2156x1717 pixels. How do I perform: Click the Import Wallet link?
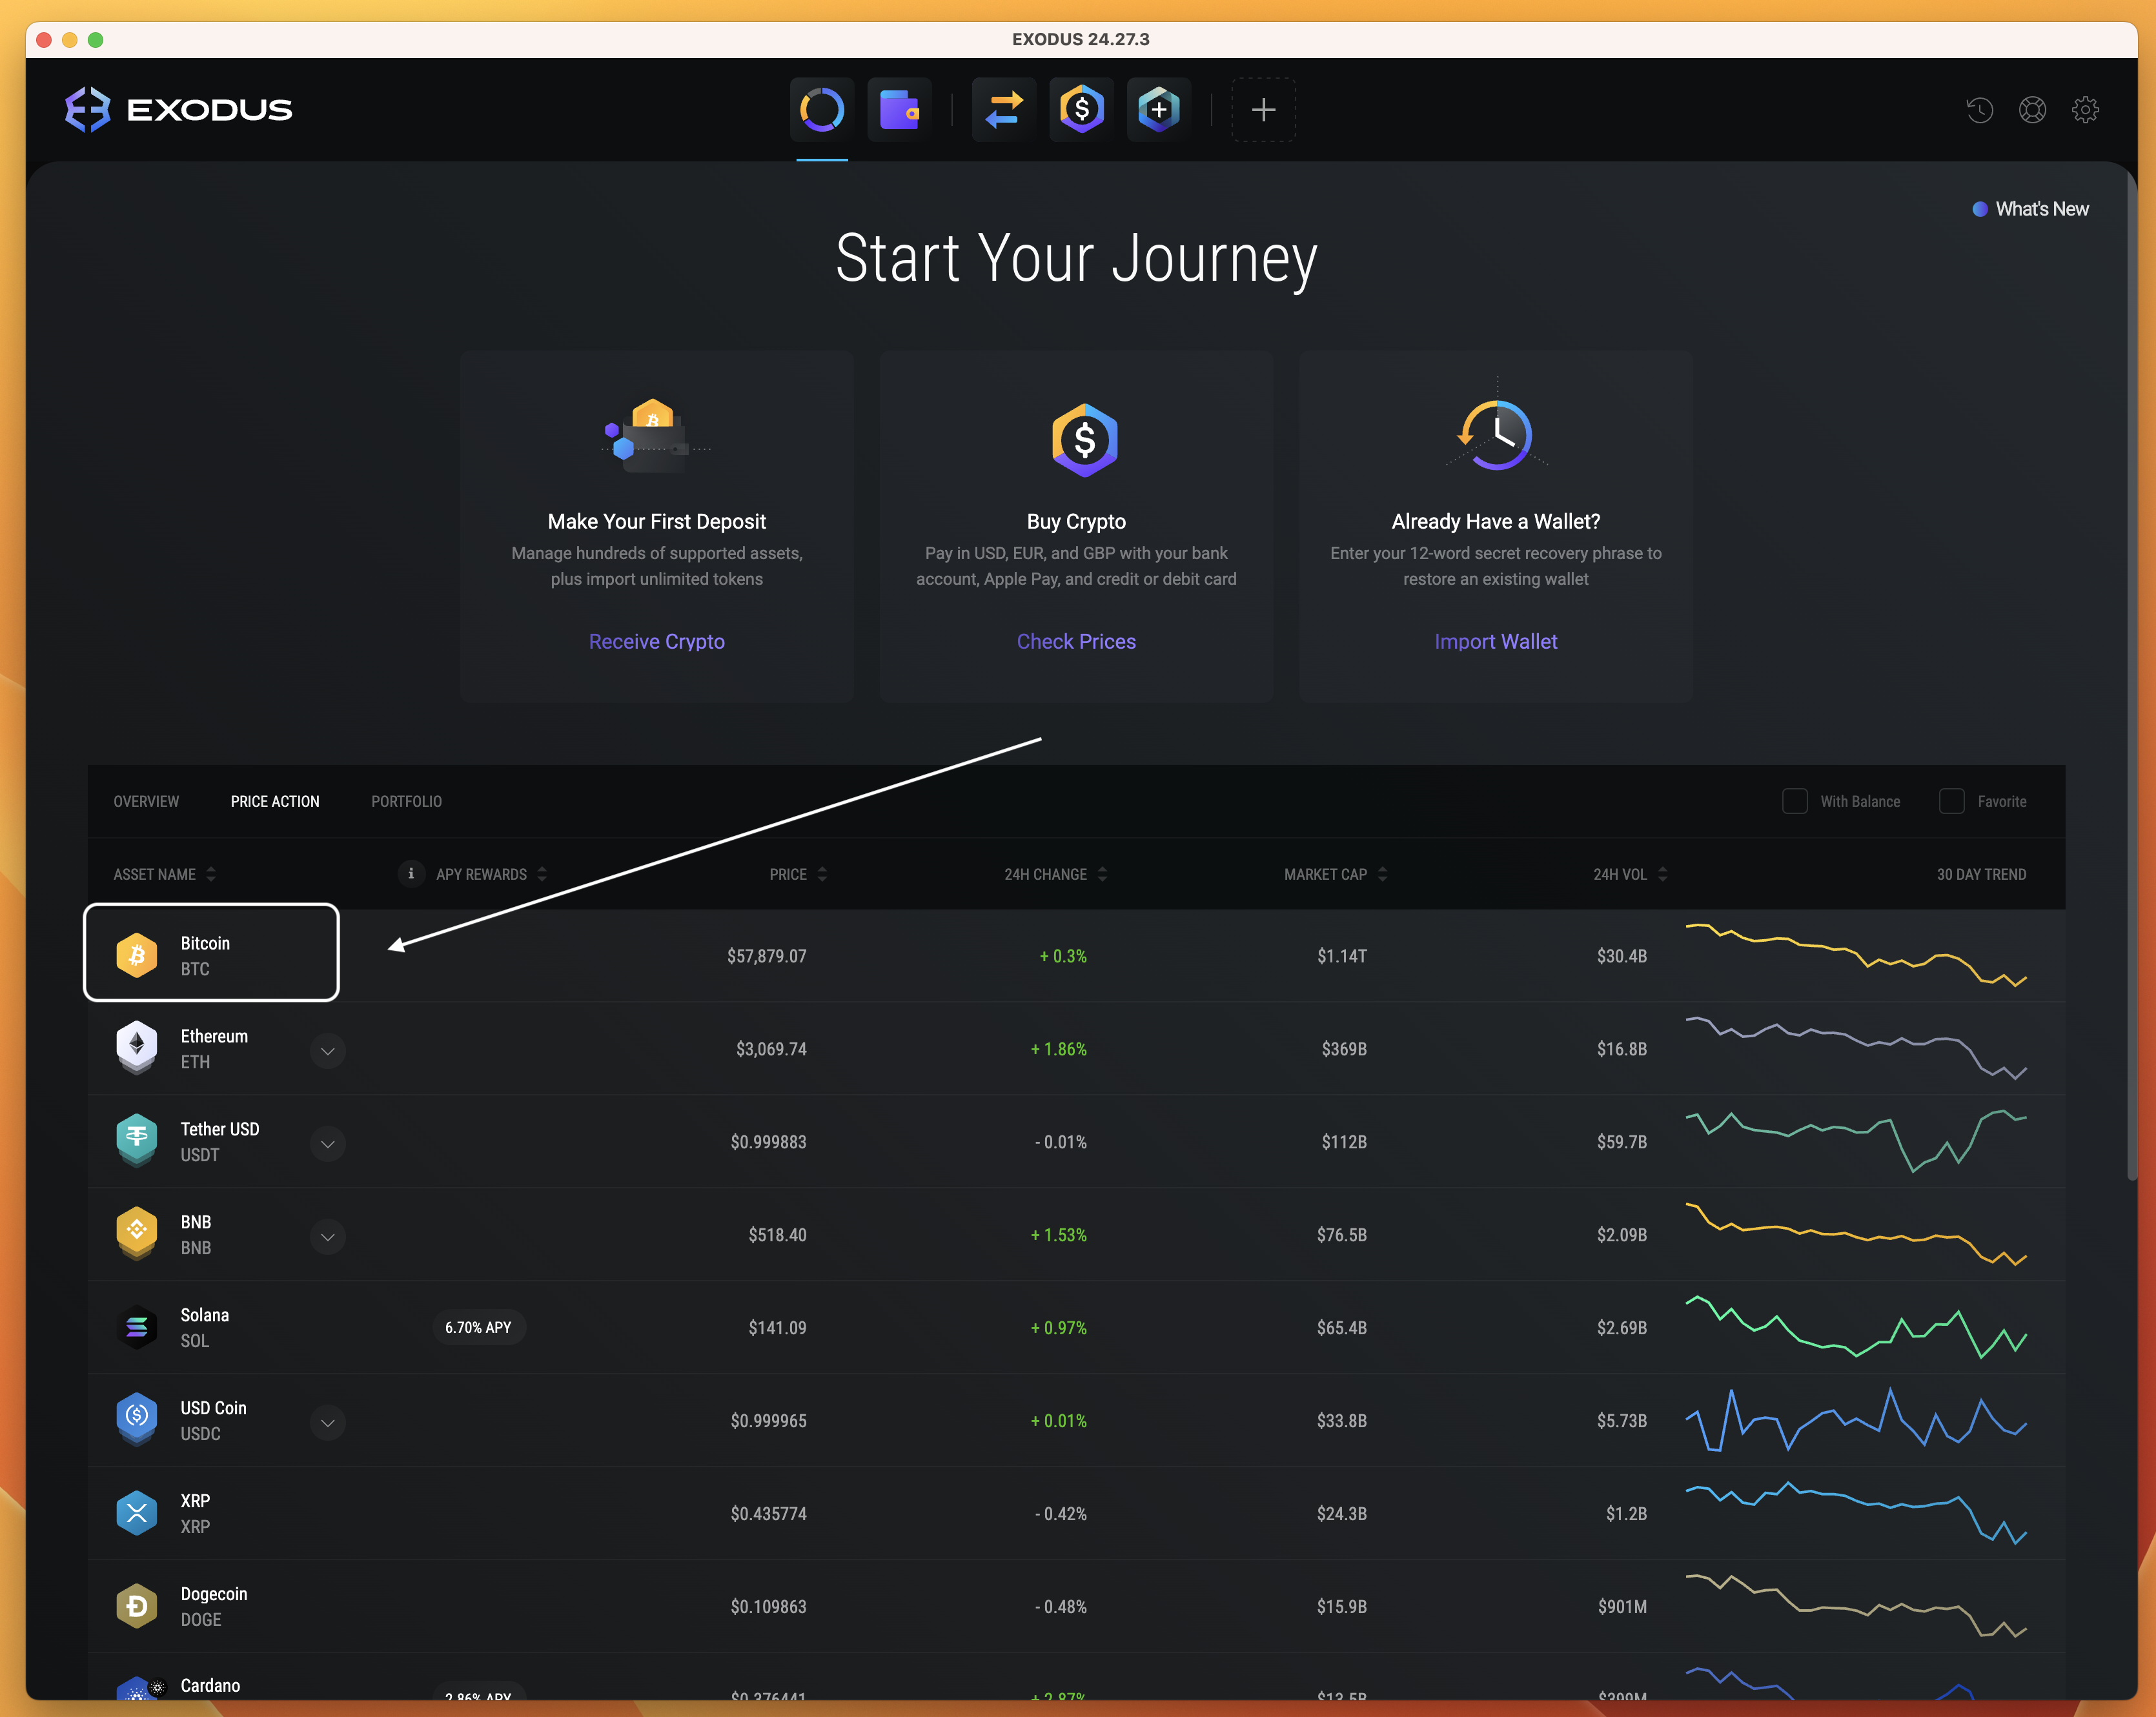1495,641
